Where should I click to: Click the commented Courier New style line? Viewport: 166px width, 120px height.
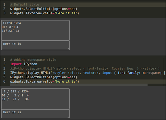85,68
